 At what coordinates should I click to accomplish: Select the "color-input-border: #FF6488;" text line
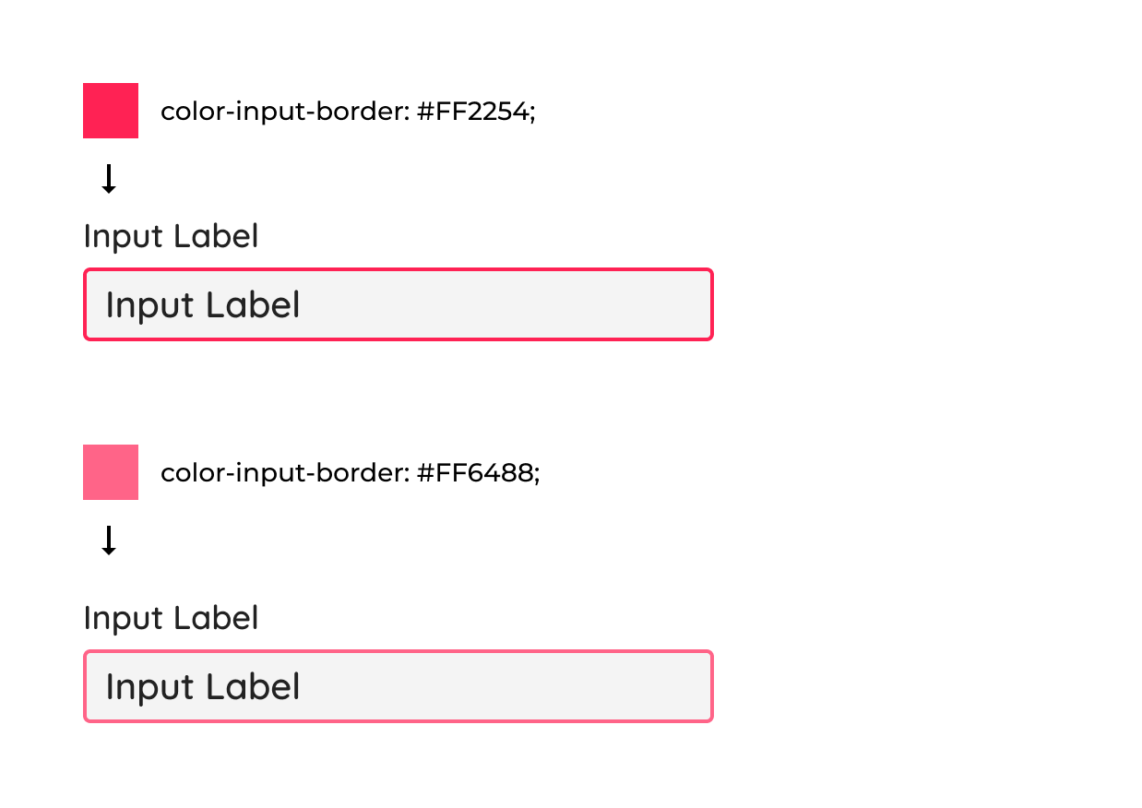pyautogui.click(x=350, y=473)
